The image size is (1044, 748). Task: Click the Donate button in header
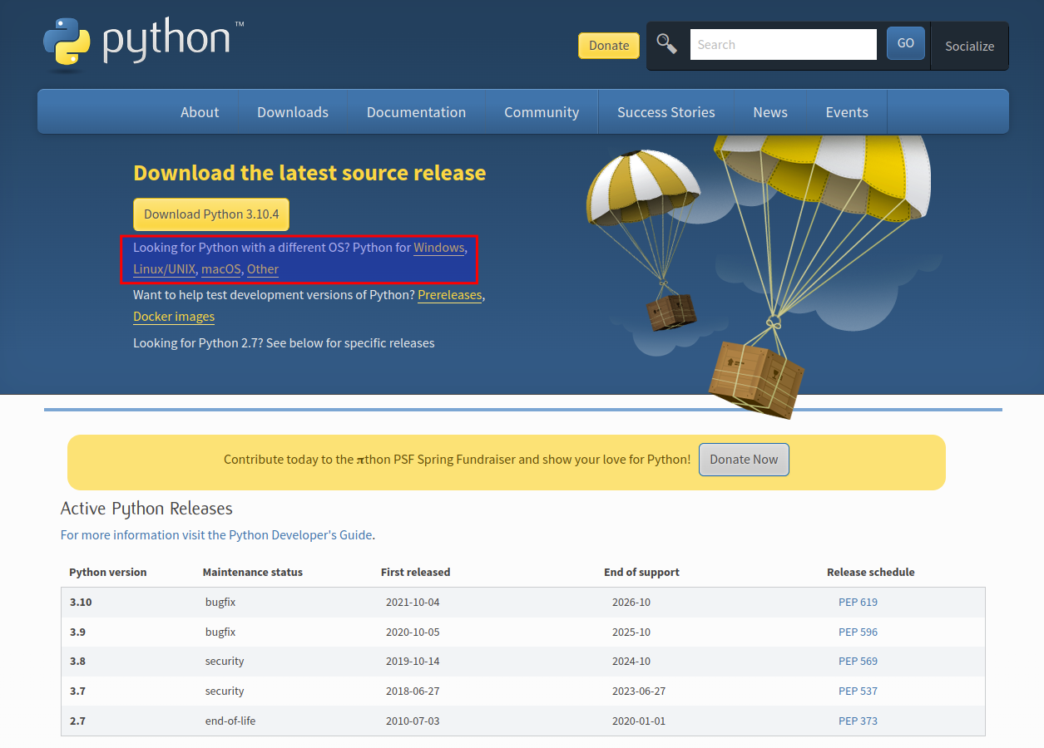pos(609,46)
